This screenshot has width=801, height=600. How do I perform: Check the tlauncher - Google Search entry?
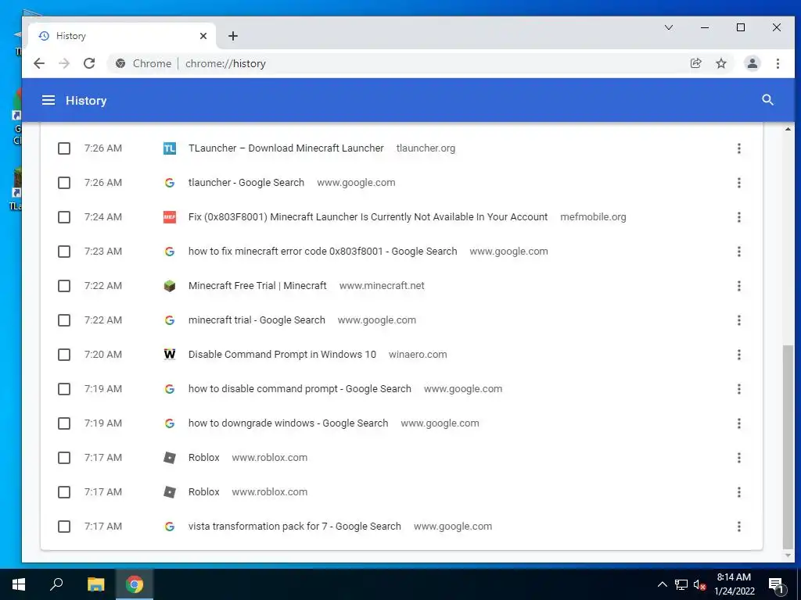pyautogui.click(x=64, y=183)
